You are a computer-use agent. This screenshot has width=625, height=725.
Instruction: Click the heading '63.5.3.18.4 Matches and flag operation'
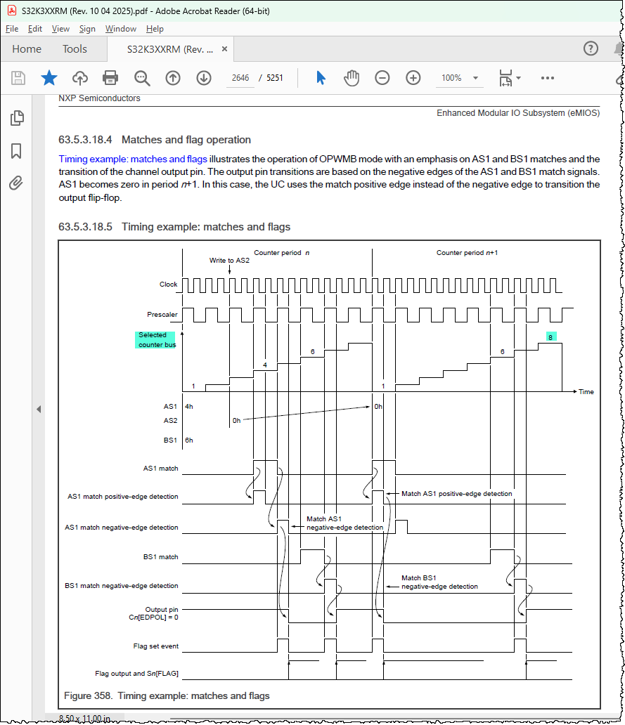coord(155,140)
